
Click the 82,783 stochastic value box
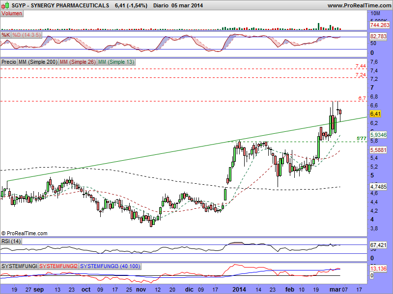378,36
